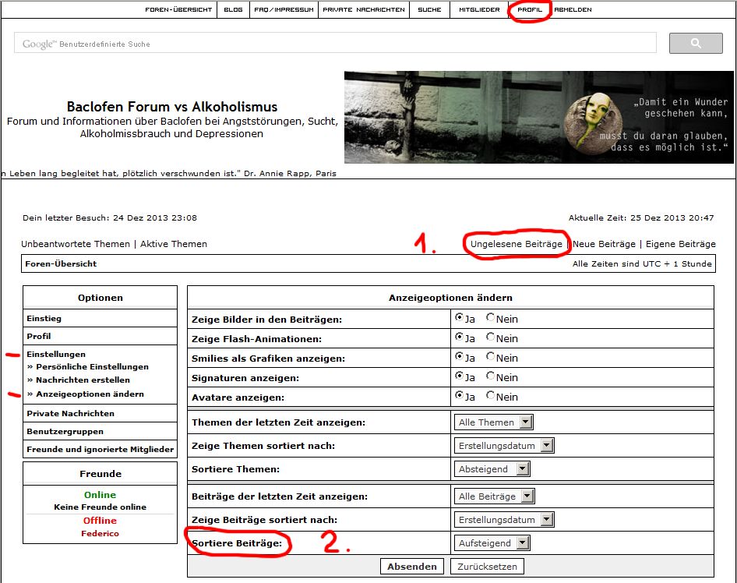Select Nein for Avatare anzeigen
This screenshot has height=583, width=737.
coord(491,396)
